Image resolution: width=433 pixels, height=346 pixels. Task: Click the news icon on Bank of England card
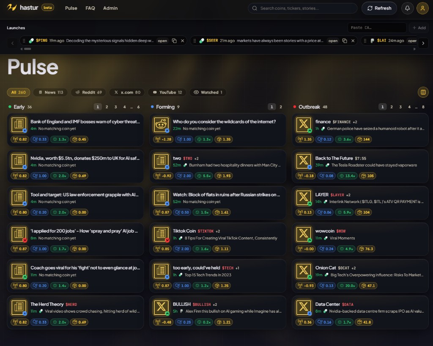pyautogui.click(x=19, y=124)
